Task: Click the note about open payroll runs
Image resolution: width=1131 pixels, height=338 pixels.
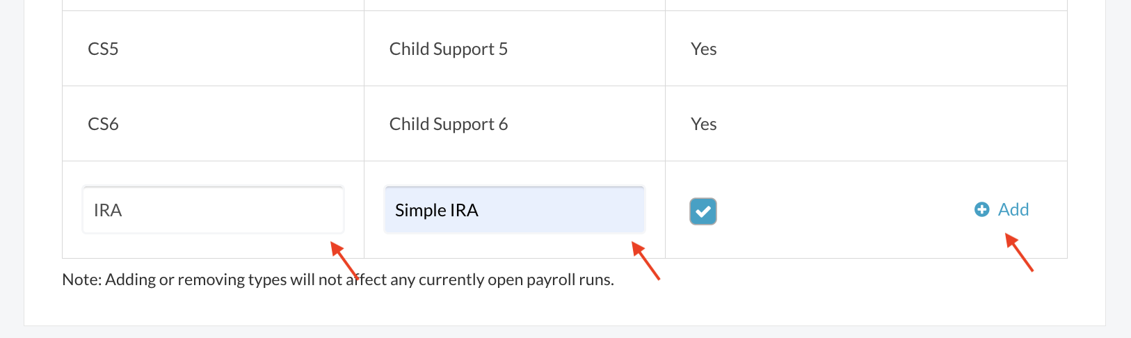Action: (338, 280)
